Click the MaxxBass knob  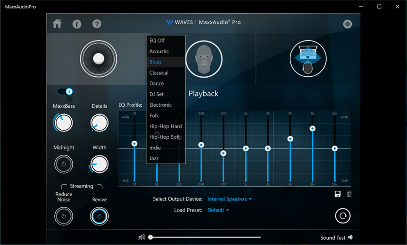pos(64,123)
